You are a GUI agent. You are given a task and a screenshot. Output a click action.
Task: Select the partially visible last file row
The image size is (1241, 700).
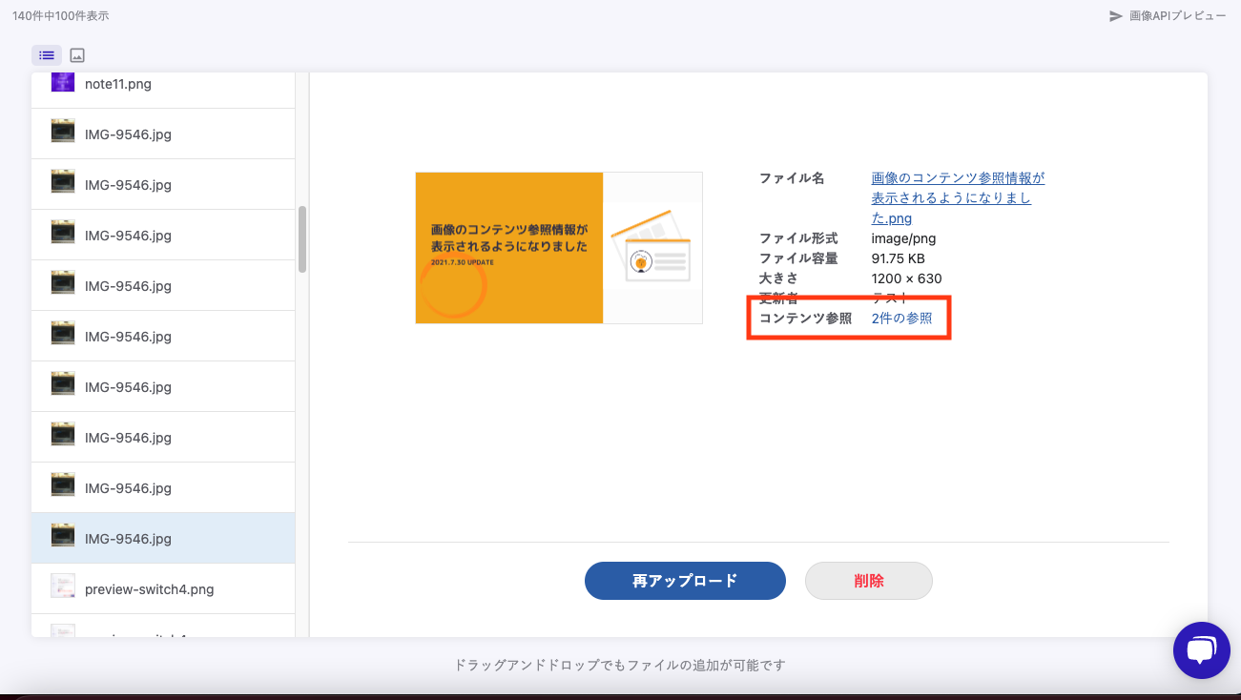coord(143,630)
